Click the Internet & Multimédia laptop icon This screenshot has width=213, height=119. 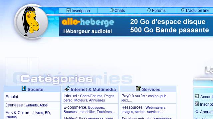(67, 89)
